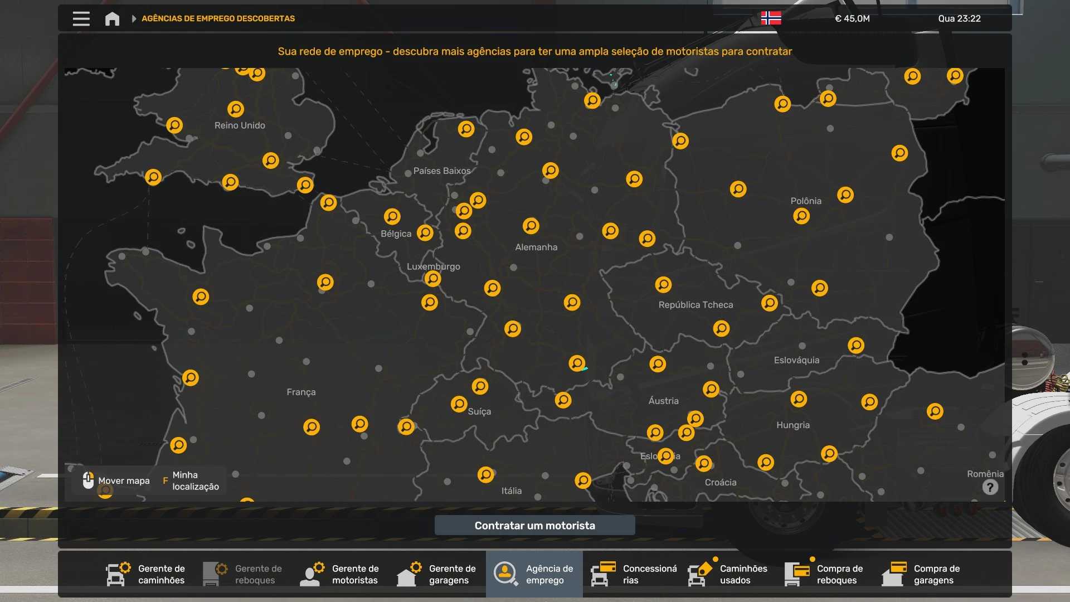This screenshot has height=602, width=1070.
Task: Go to Compra de reboques tab
Action: point(825,574)
